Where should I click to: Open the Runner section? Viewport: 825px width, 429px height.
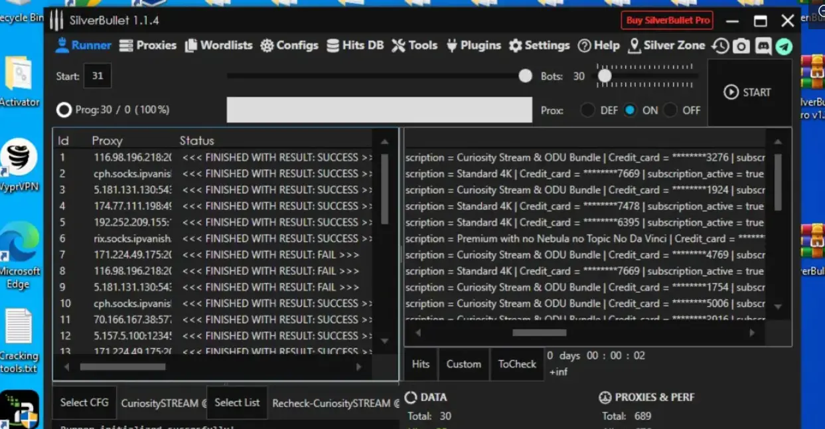pos(83,45)
